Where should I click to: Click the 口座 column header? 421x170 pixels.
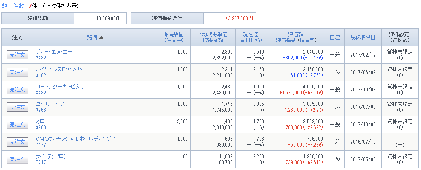pos(335,37)
